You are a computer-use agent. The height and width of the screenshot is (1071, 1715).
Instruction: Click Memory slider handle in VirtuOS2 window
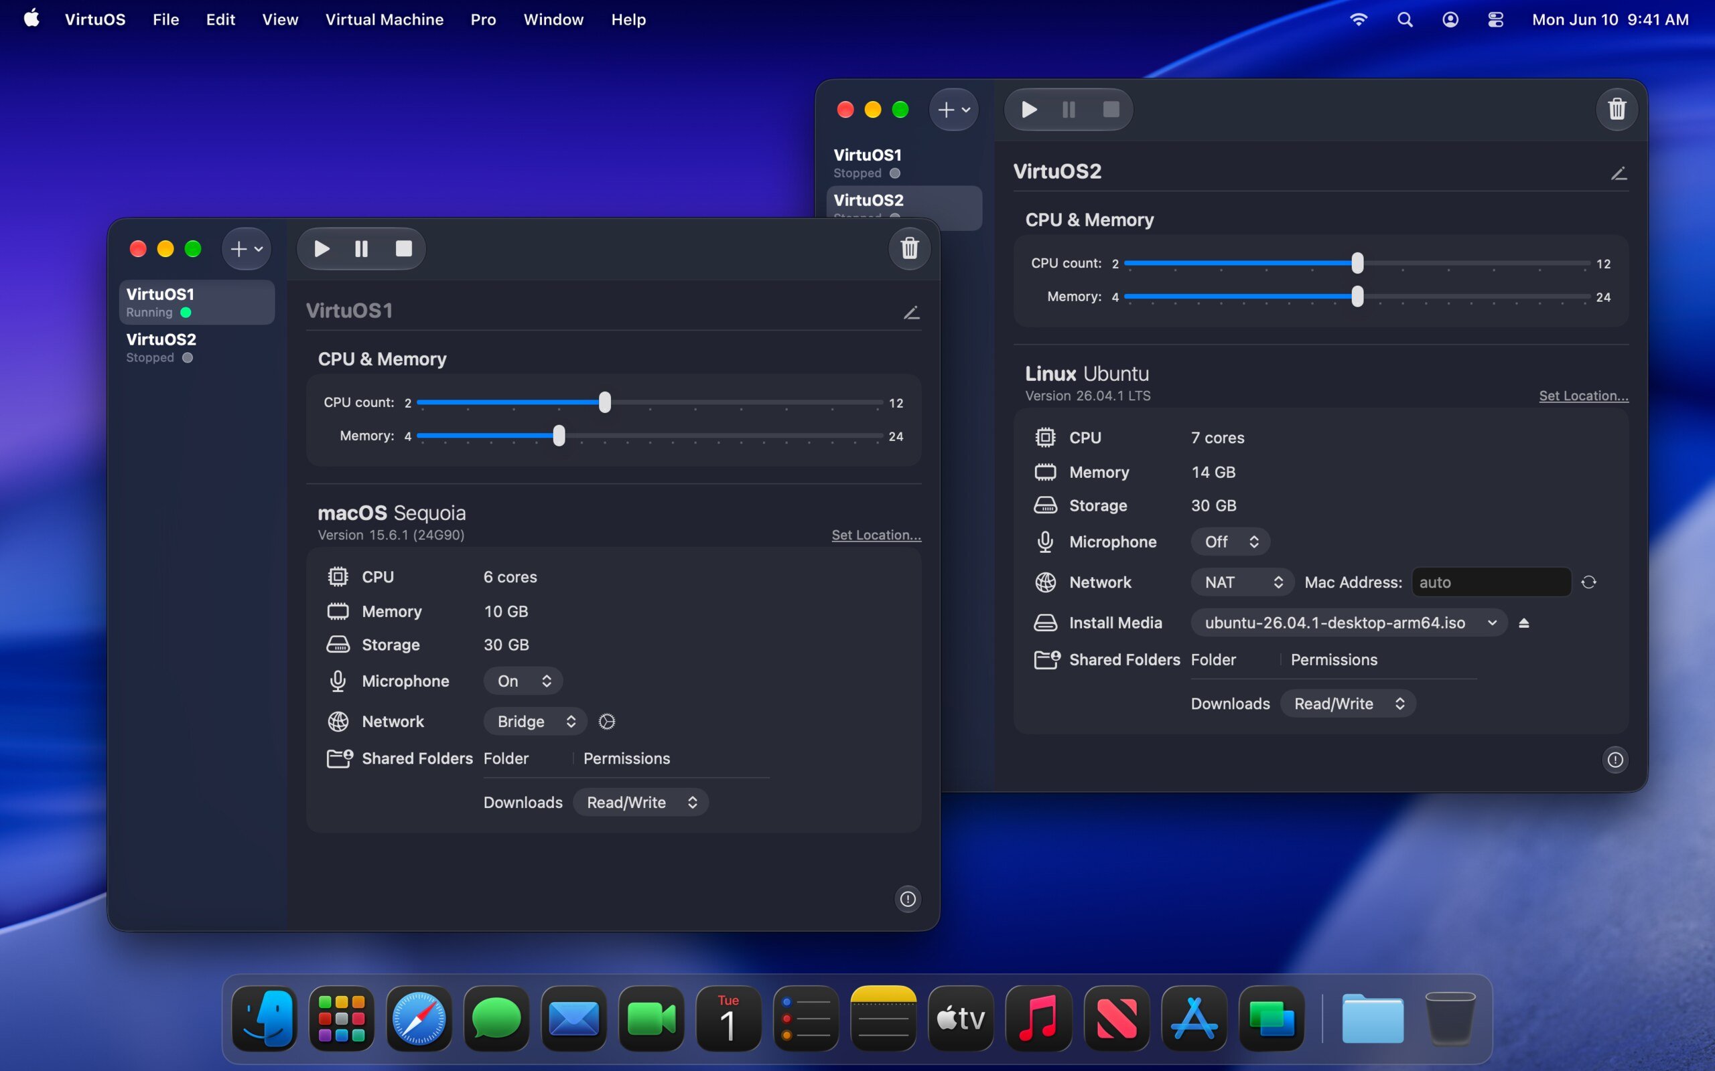click(x=1357, y=296)
